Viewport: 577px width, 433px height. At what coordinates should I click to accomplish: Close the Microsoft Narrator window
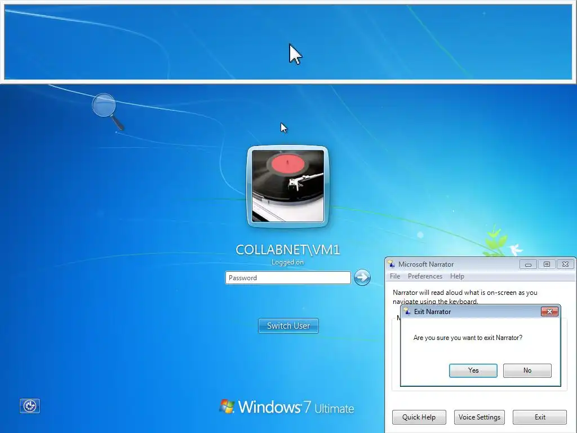pos(566,264)
